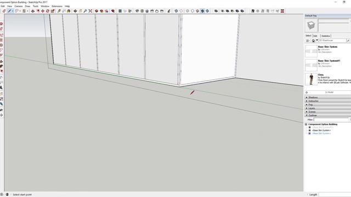Open the View menu

(10, 6)
